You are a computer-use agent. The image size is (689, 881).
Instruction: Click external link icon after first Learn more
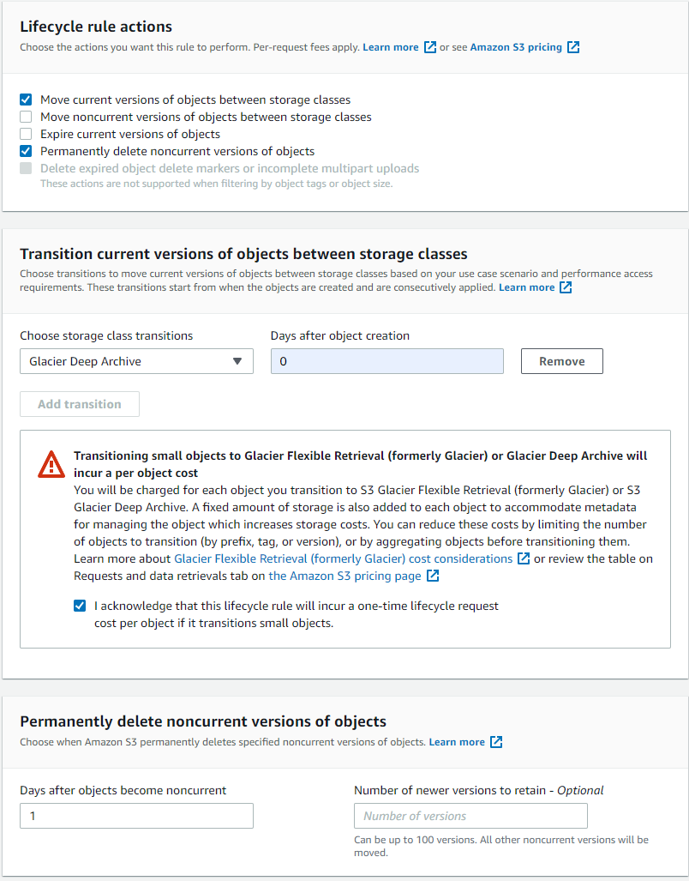pos(430,47)
